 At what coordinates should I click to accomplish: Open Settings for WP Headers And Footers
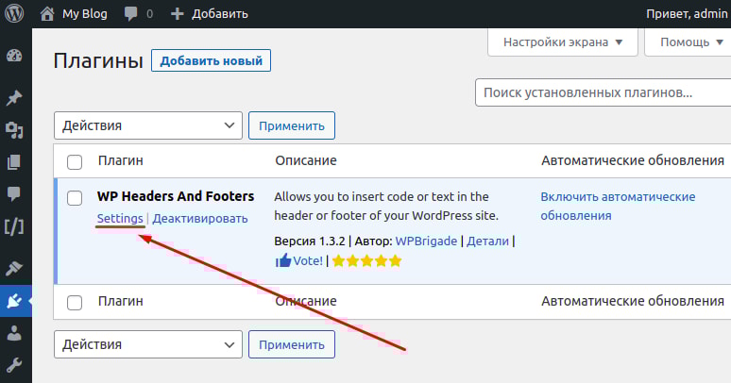(x=120, y=219)
